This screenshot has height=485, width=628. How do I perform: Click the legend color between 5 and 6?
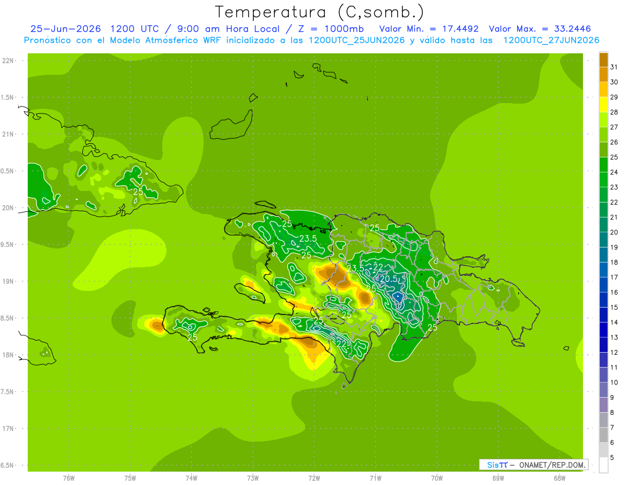603,450
